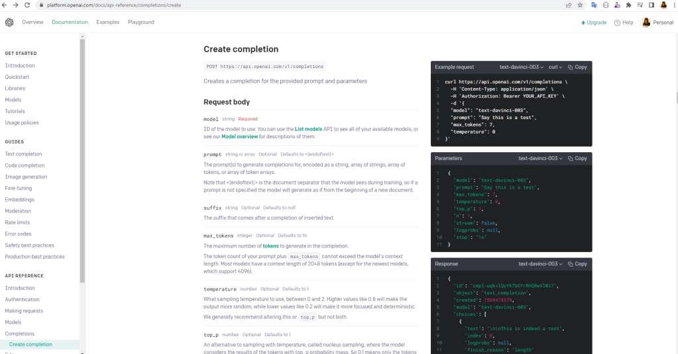
Task: Open model dropdown in Example request panel
Action: click(x=522, y=67)
